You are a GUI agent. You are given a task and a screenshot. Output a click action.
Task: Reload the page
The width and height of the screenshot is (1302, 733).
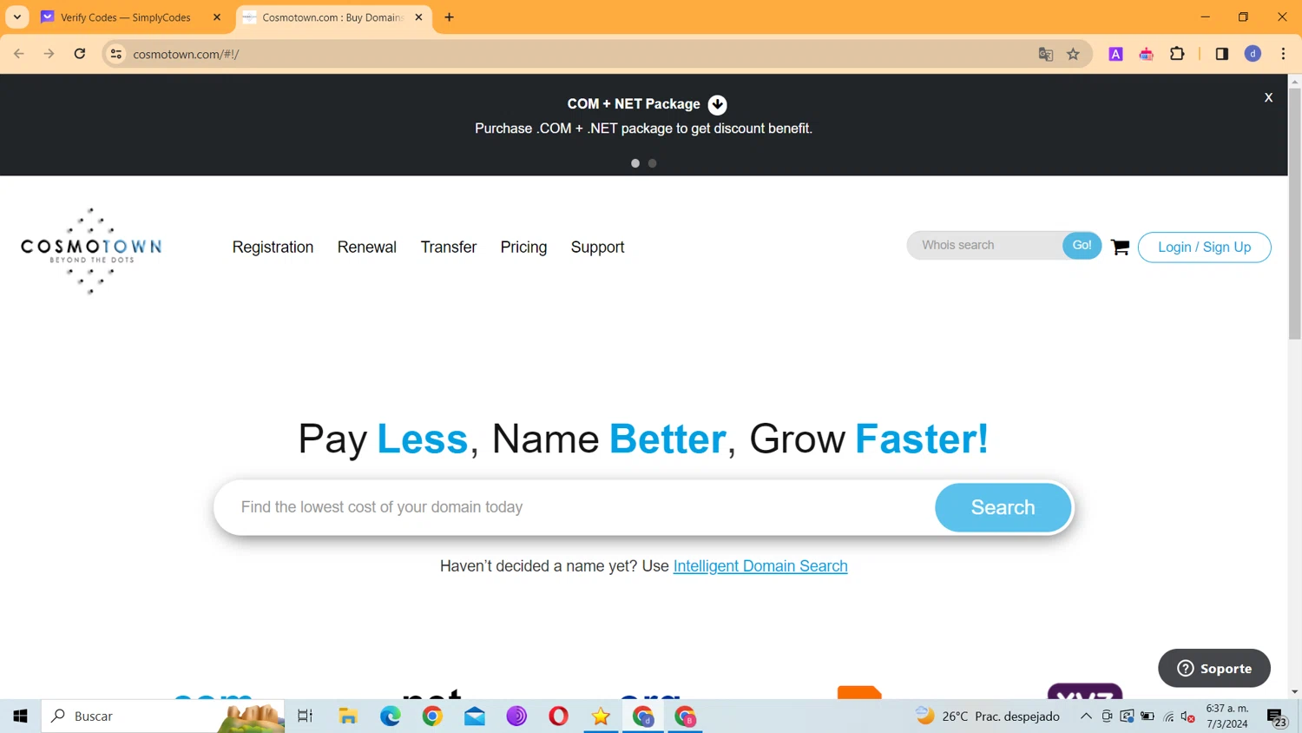click(80, 54)
